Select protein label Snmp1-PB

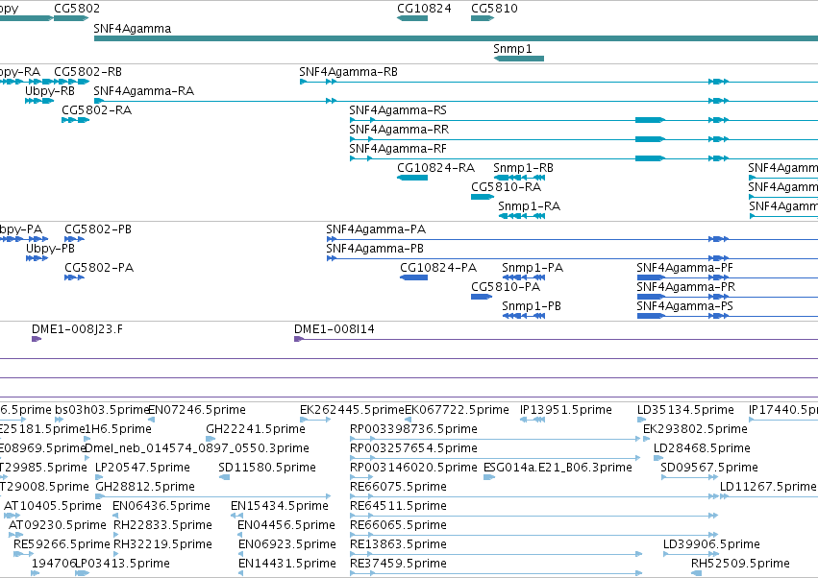[x=532, y=306]
